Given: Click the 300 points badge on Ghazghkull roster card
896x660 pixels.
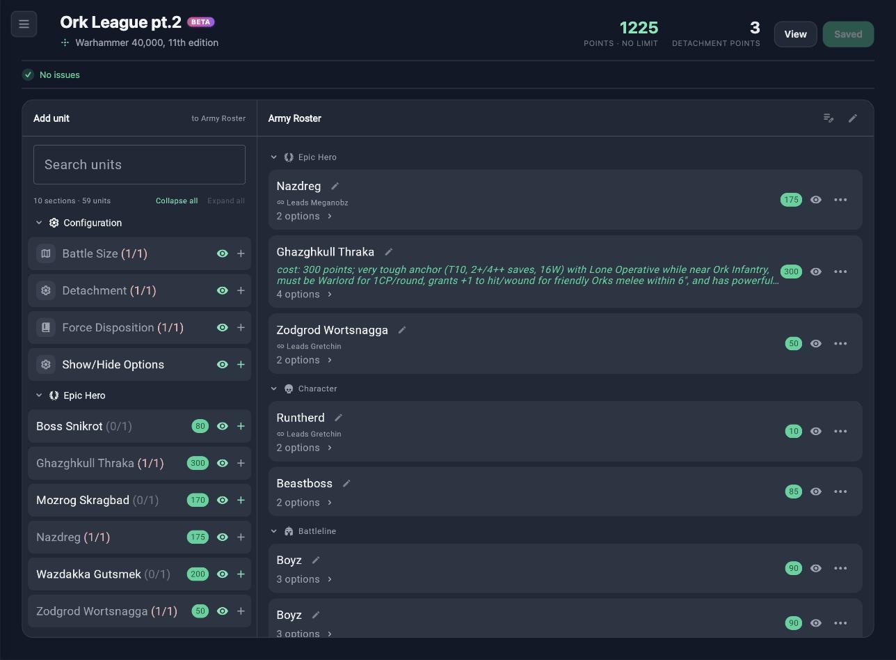Looking at the screenshot, I should point(791,272).
